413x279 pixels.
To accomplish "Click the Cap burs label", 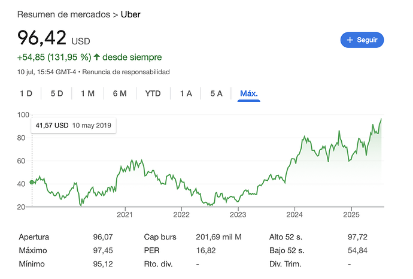I will 160,237.
